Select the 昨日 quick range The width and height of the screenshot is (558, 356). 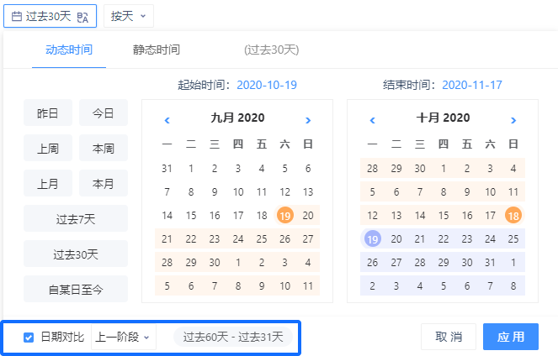point(48,113)
